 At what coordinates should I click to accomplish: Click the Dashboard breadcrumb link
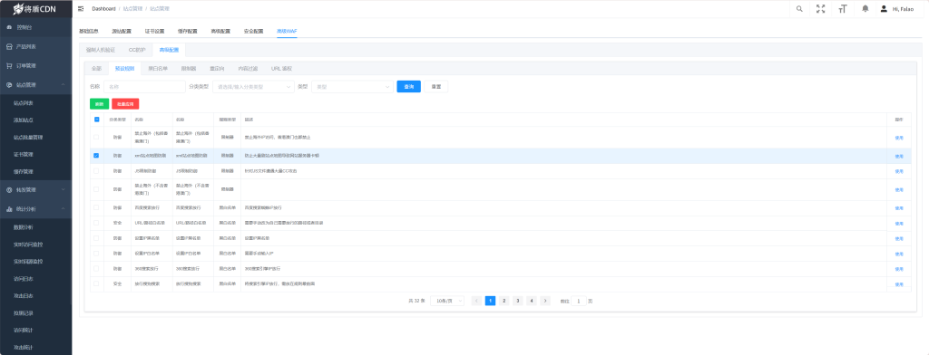[103, 9]
